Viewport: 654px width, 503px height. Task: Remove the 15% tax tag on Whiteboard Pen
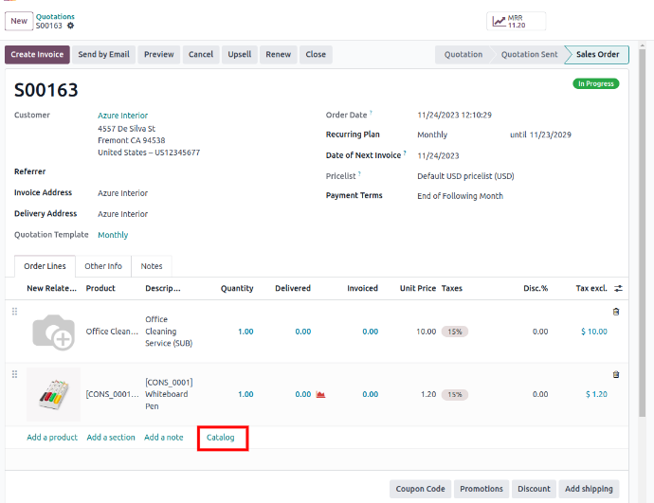coord(455,395)
